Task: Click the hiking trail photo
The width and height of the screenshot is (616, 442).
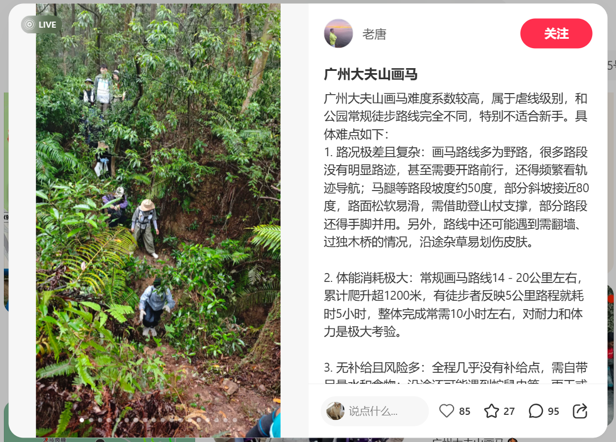Action: 159,220
